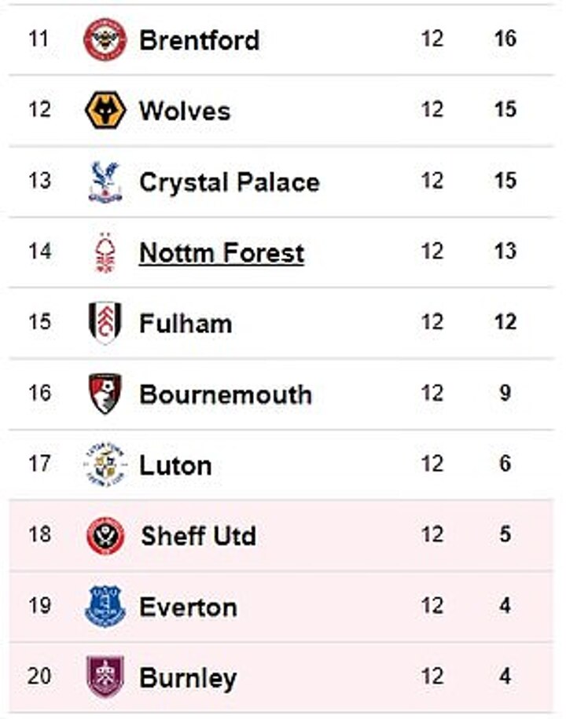Click Luton's points total of 6

click(505, 464)
